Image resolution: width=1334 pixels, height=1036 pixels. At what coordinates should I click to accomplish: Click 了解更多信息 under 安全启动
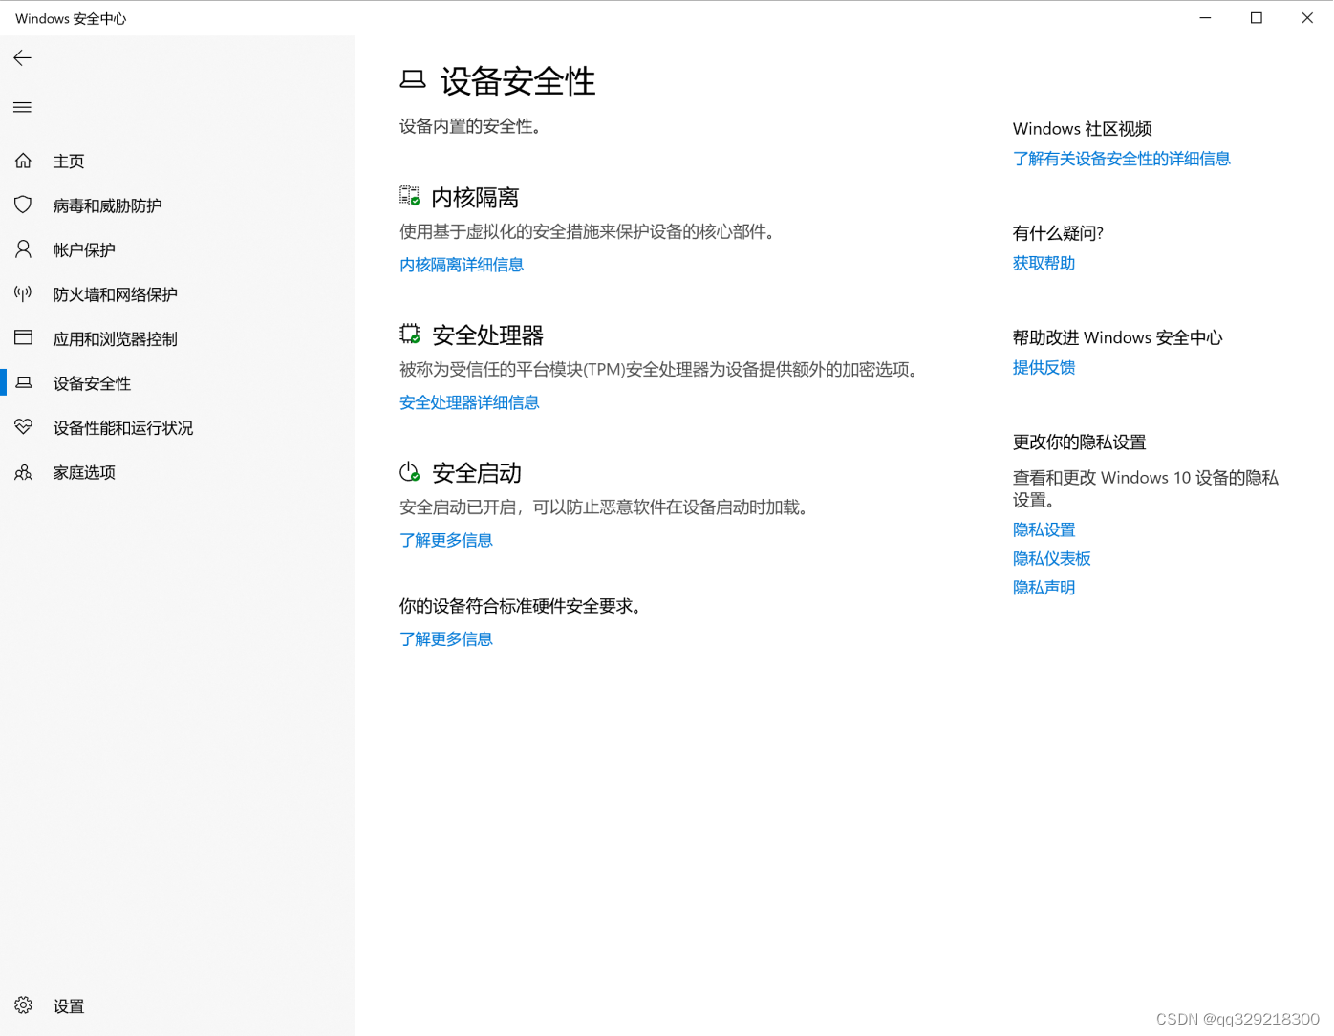coord(446,540)
